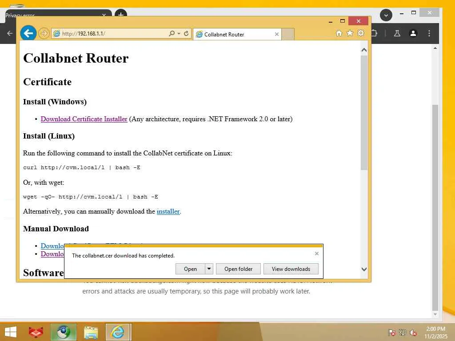Open Chrome Labs flask icon
Screen dimensions: 455x341
[397, 33]
